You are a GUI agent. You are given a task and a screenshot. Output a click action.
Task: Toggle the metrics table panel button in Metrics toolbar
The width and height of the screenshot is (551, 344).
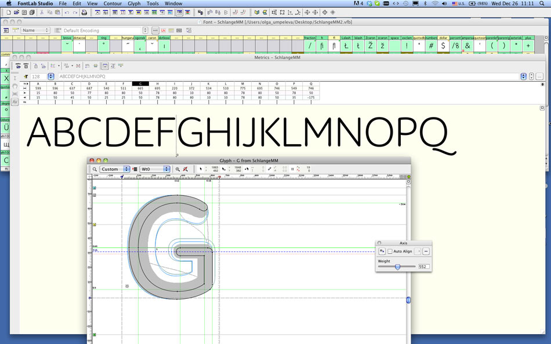coord(105,66)
